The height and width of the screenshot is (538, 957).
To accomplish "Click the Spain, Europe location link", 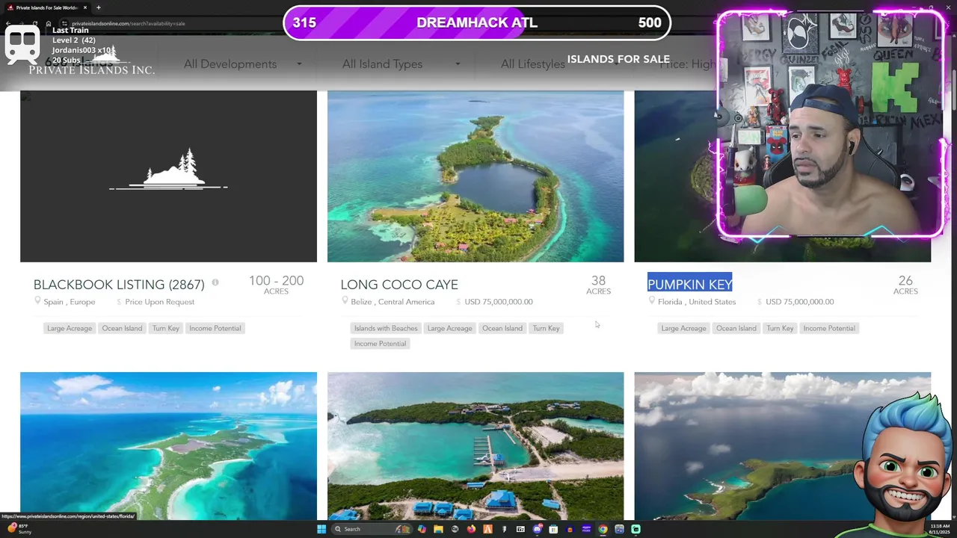I will [70, 302].
